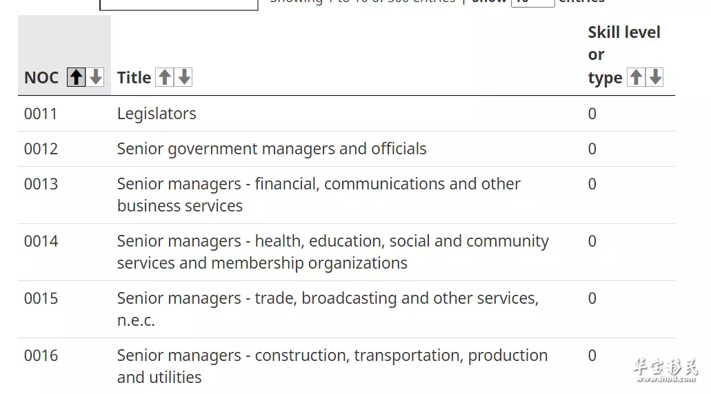Focus the filter items input field

click(179, 4)
